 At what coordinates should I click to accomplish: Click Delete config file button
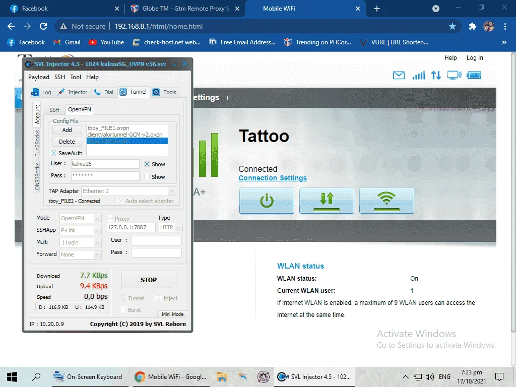pos(67,142)
